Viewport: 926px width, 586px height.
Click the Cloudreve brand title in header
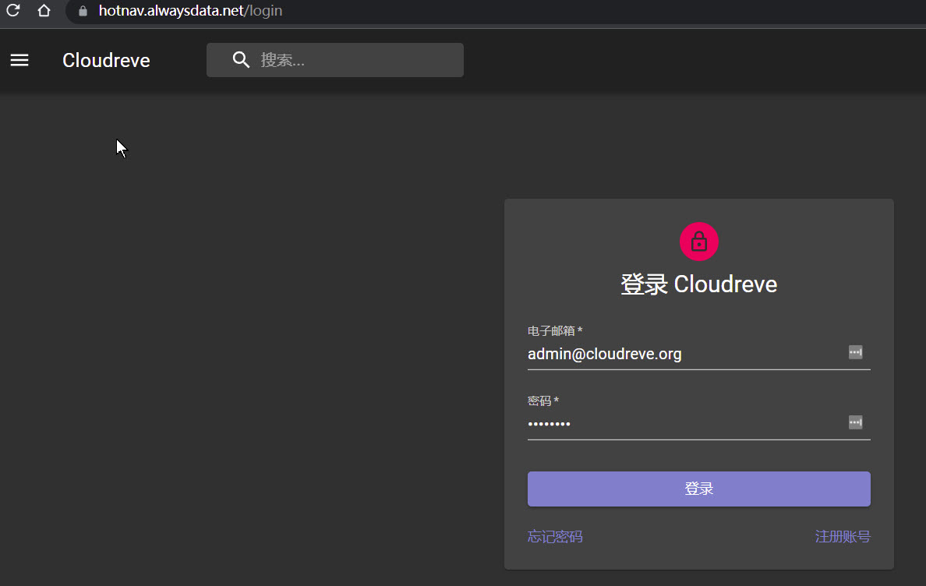tap(106, 60)
